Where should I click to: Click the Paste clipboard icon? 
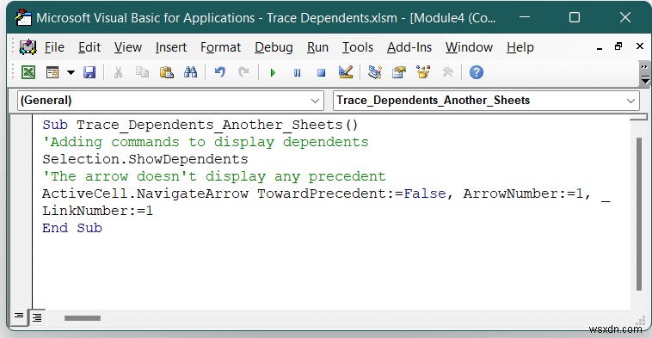pyautogui.click(x=166, y=73)
